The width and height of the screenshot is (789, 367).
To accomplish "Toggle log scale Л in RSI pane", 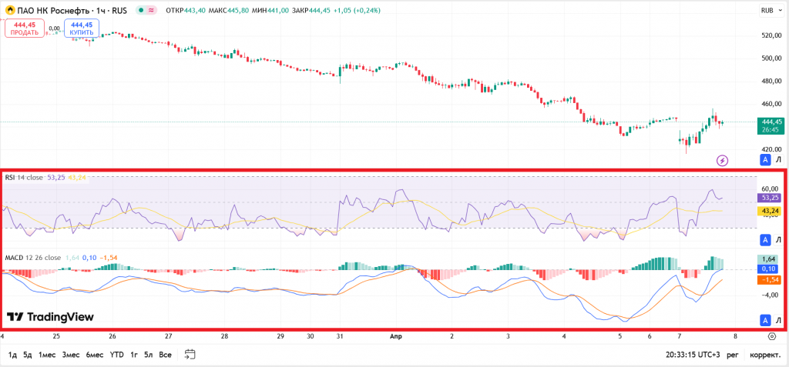I will pos(778,240).
